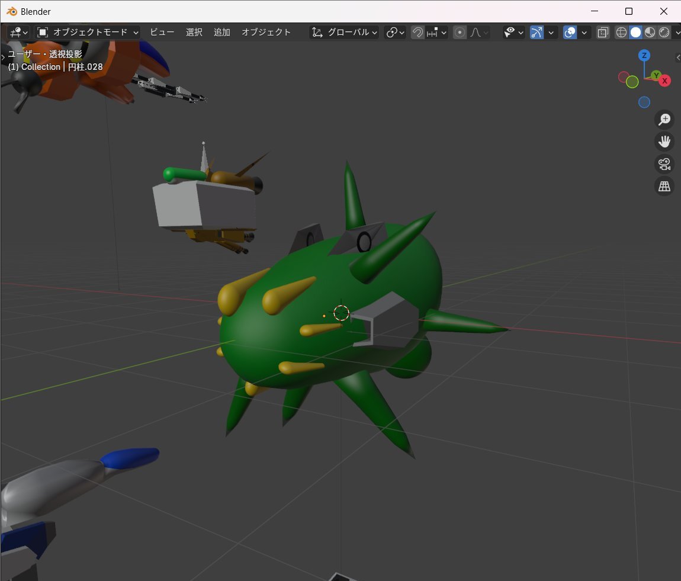This screenshot has width=681, height=581.
Task: Click the negative Z axis gizmo circle
Action: pos(644,102)
